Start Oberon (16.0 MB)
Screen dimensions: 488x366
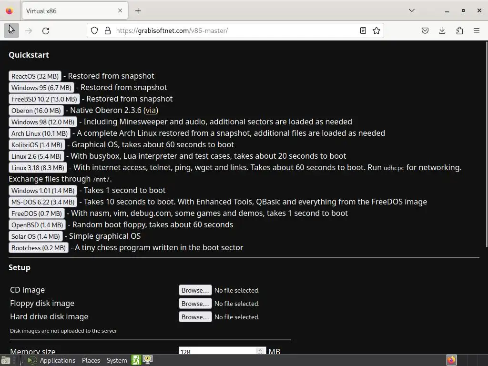pyautogui.click(x=36, y=111)
